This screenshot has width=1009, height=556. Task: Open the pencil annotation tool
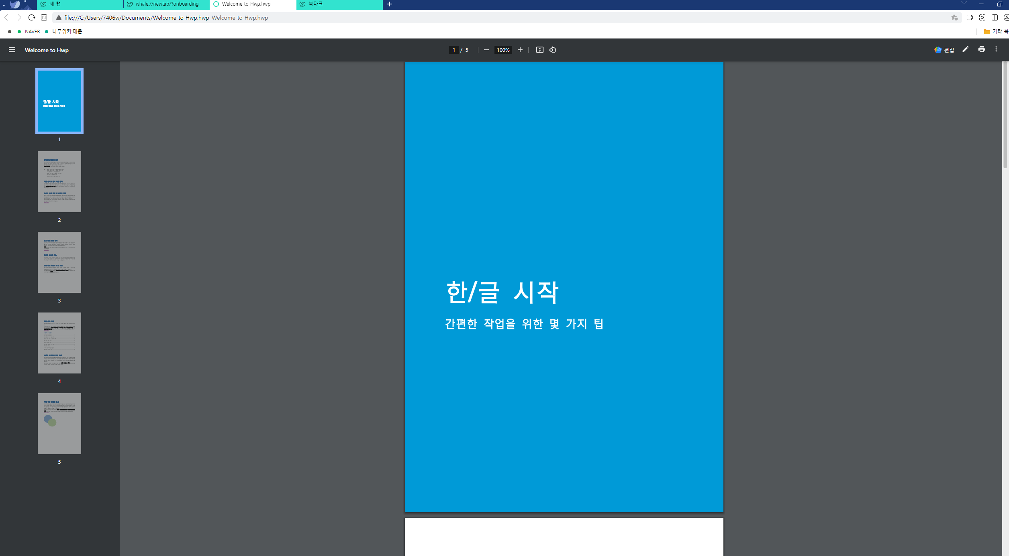[x=965, y=49]
